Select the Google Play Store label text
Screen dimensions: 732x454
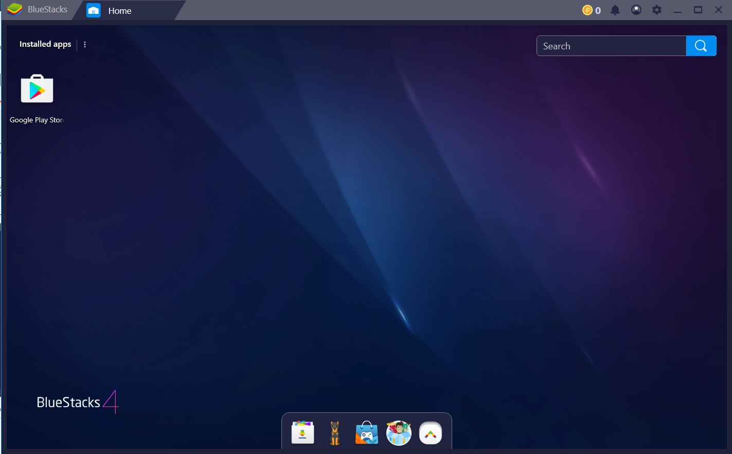[x=36, y=120]
